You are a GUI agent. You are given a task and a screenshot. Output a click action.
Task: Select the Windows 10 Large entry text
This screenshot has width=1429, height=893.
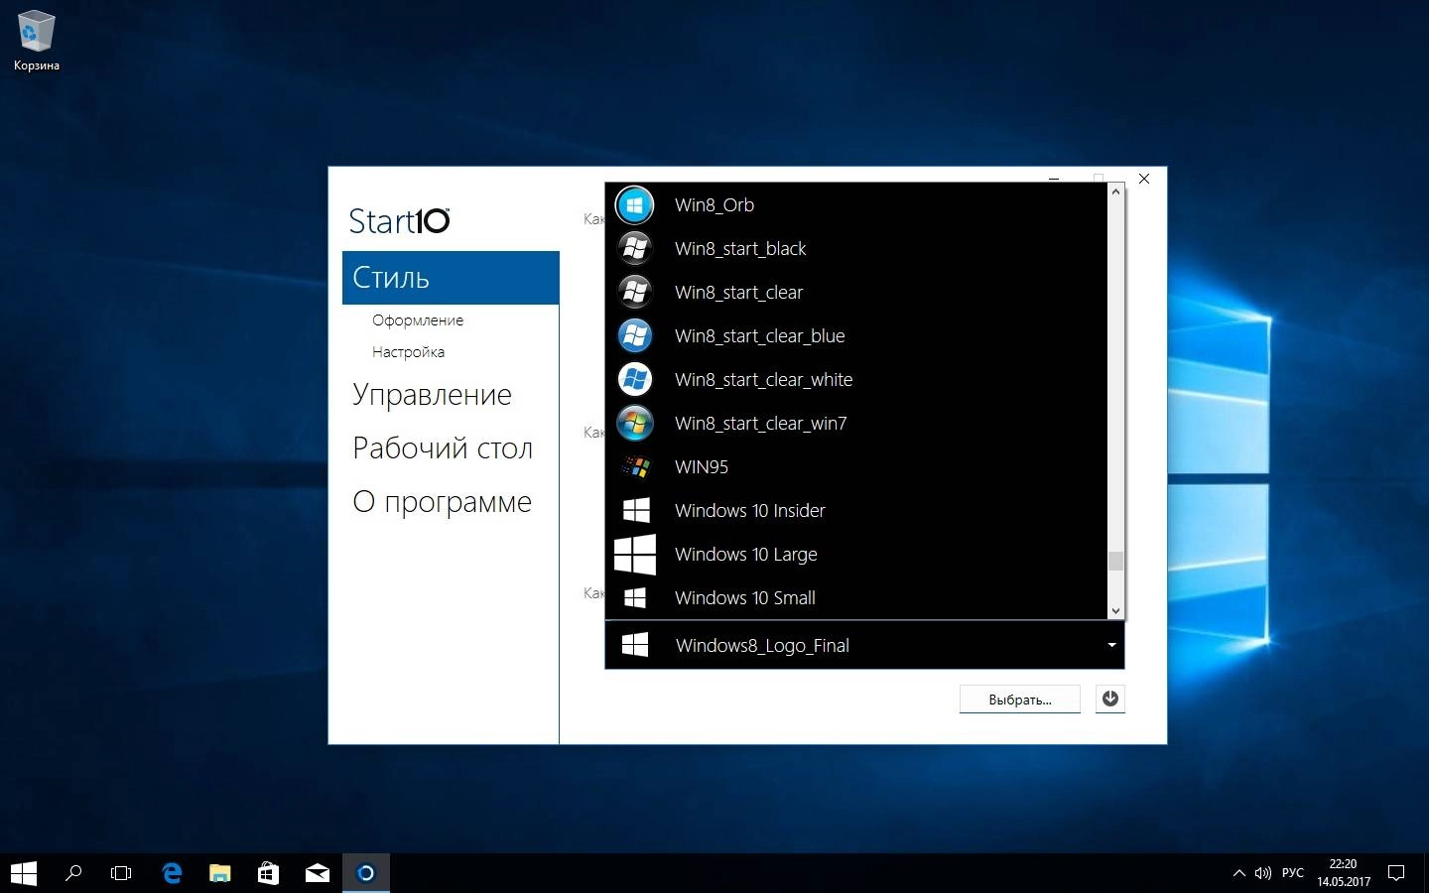point(746,554)
